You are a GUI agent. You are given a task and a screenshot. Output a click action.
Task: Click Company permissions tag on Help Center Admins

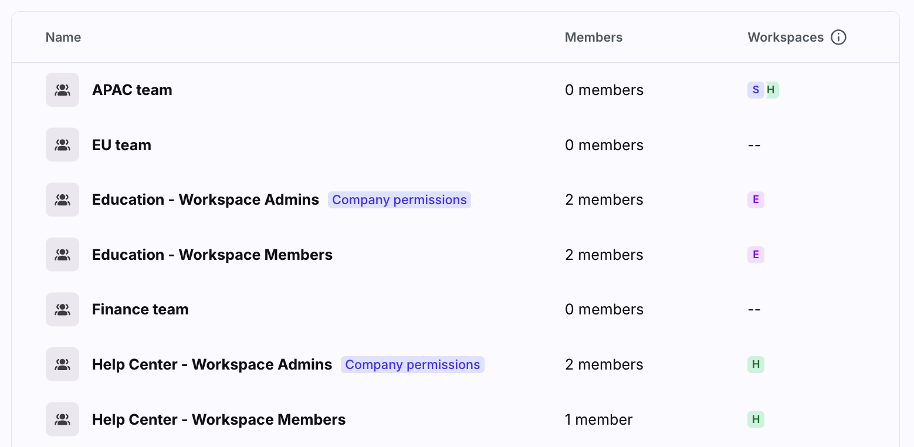[x=412, y=364]
